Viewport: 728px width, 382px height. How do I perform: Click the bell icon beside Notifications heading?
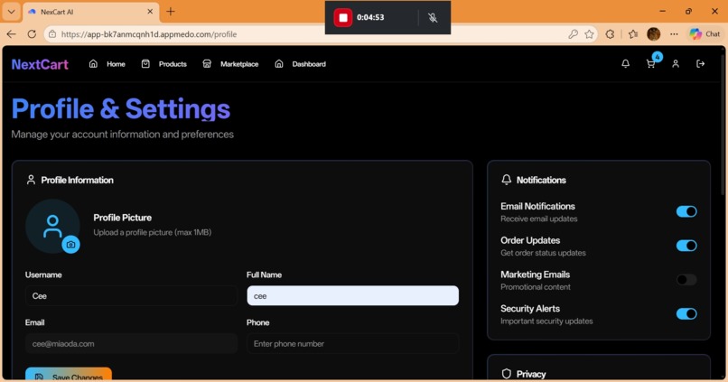pyautogui.click(x=507, y=180)
